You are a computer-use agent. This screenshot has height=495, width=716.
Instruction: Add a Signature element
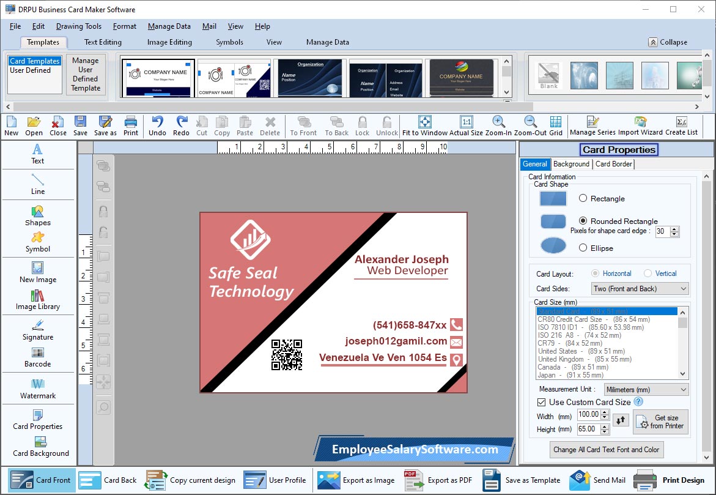(37, 330)
